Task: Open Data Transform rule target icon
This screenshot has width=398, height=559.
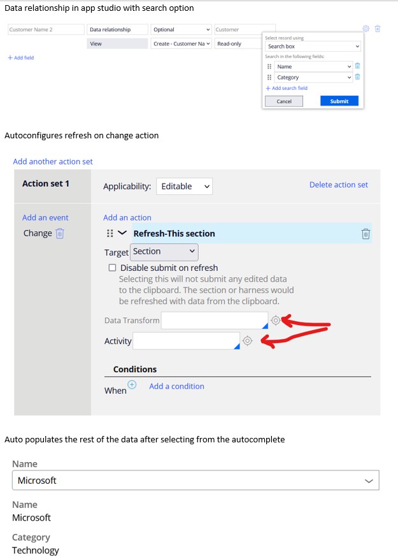Action: point(275,320)
